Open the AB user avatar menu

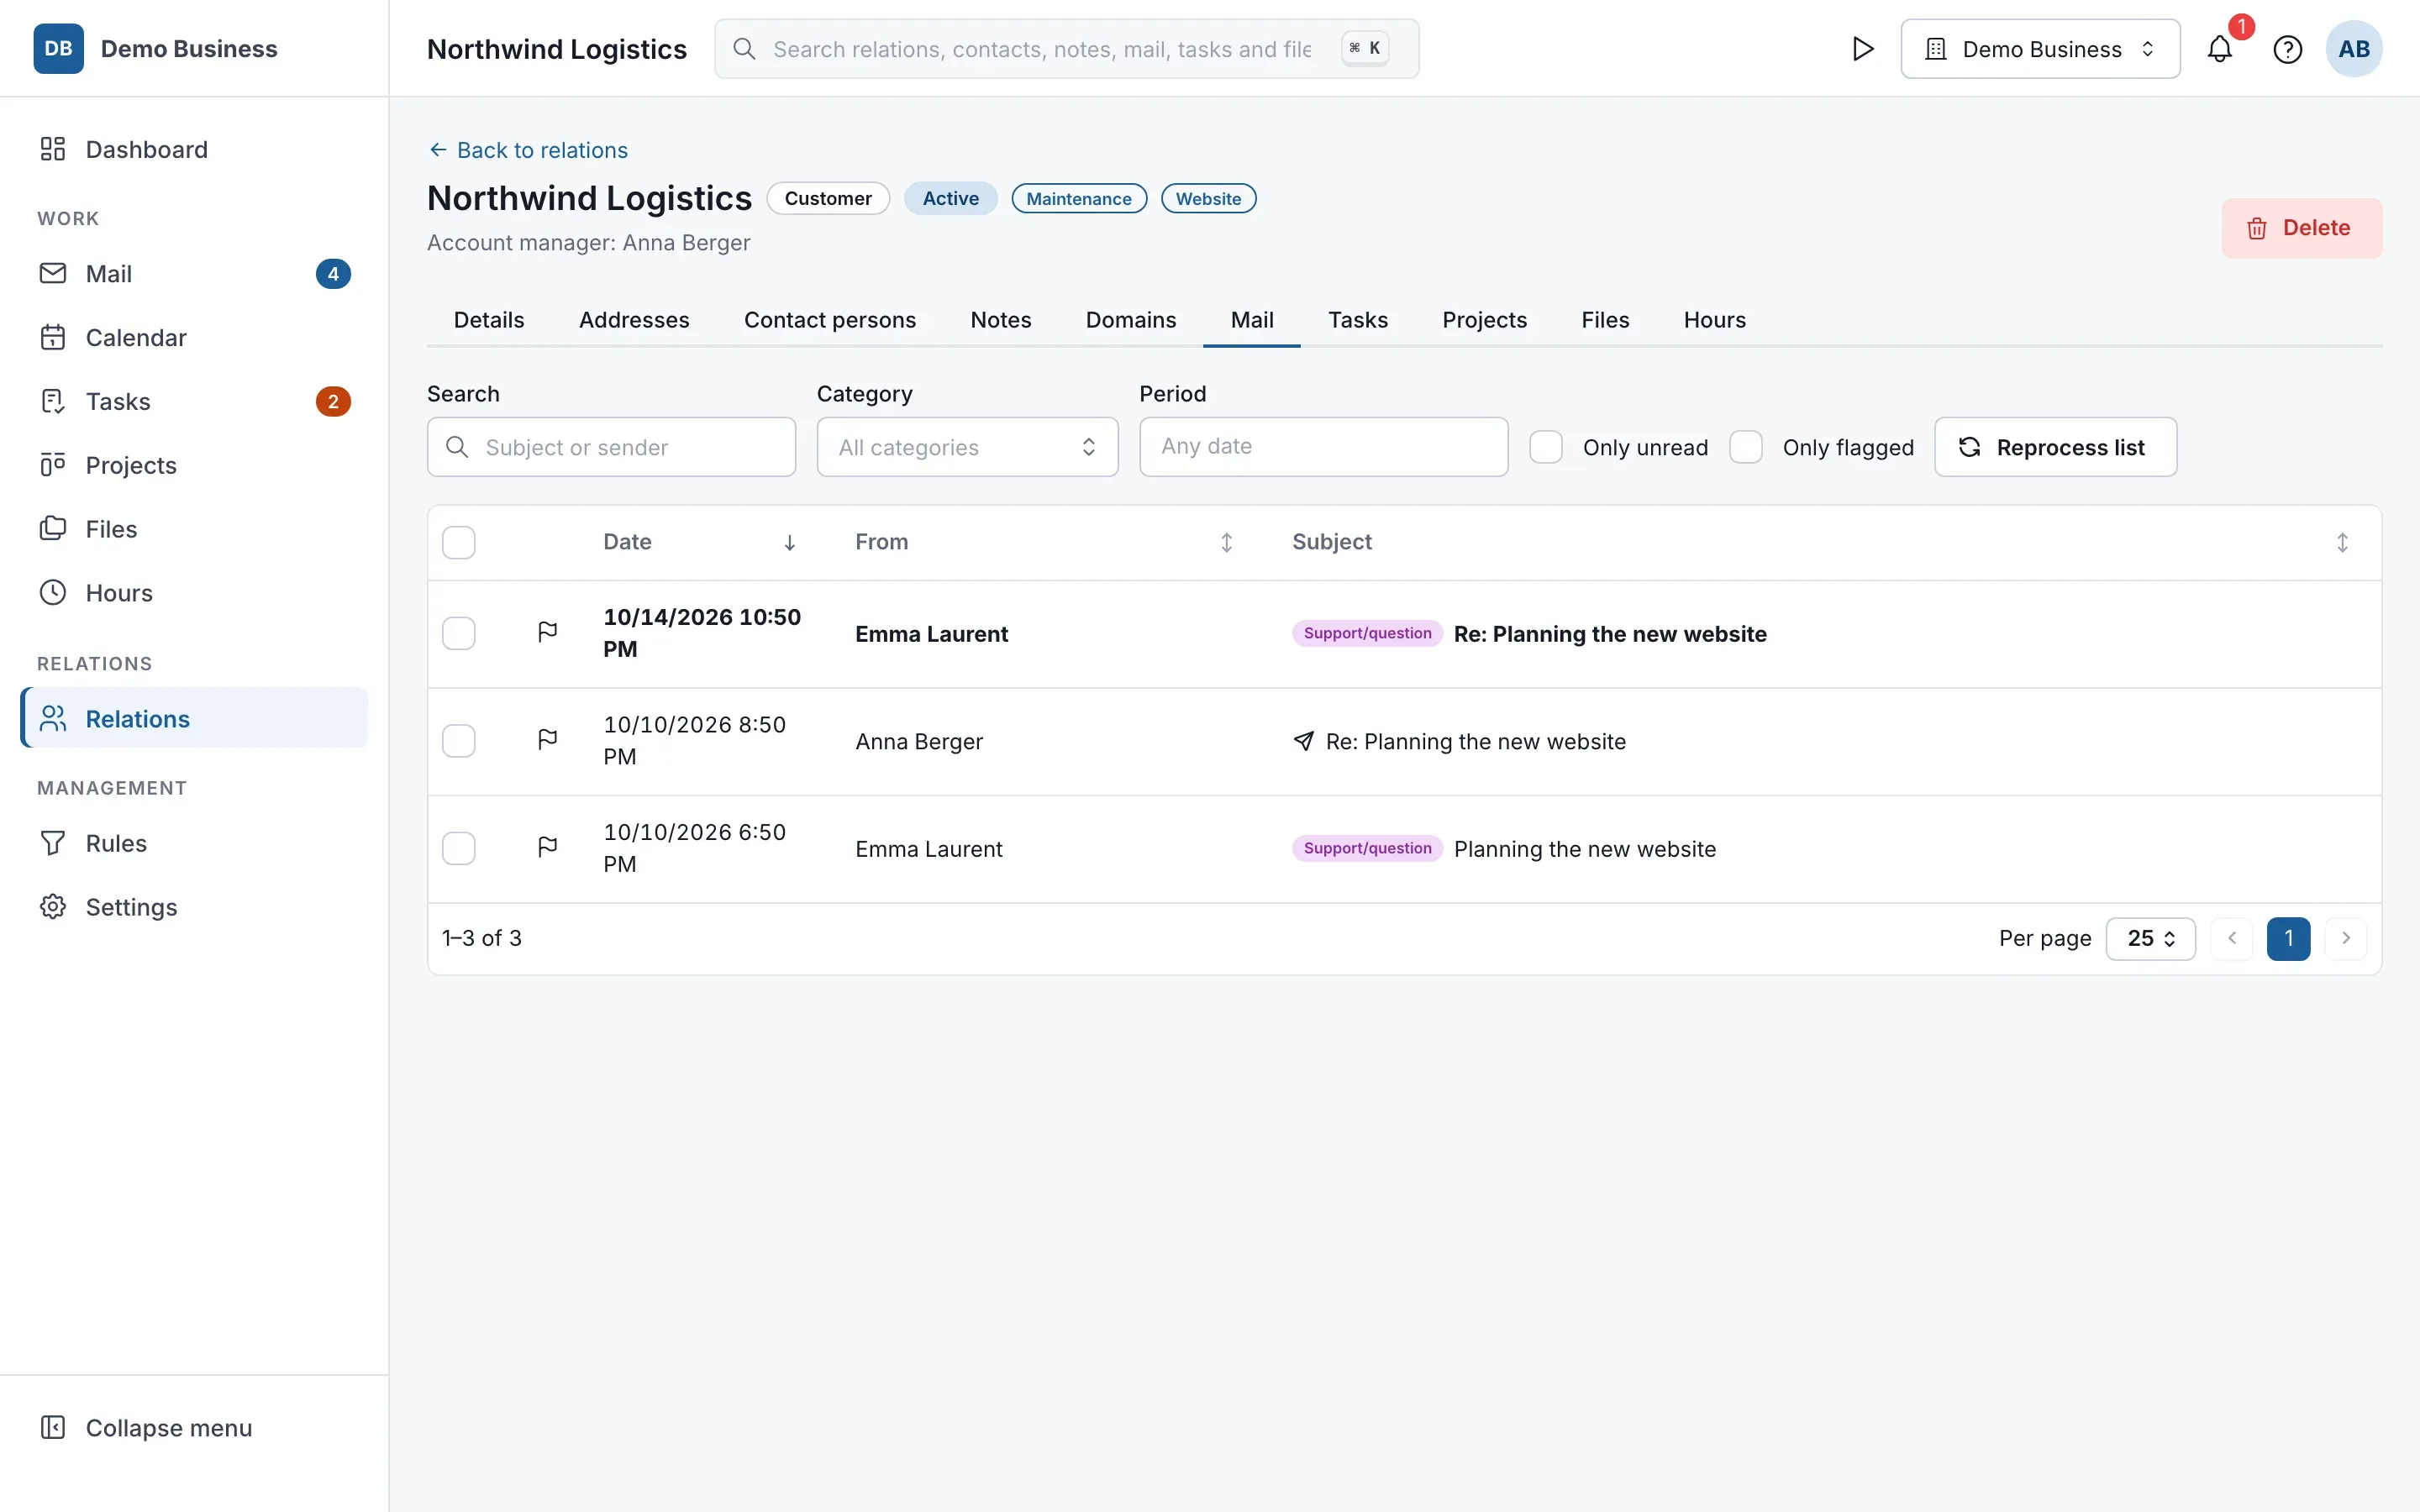point(2353,49)
